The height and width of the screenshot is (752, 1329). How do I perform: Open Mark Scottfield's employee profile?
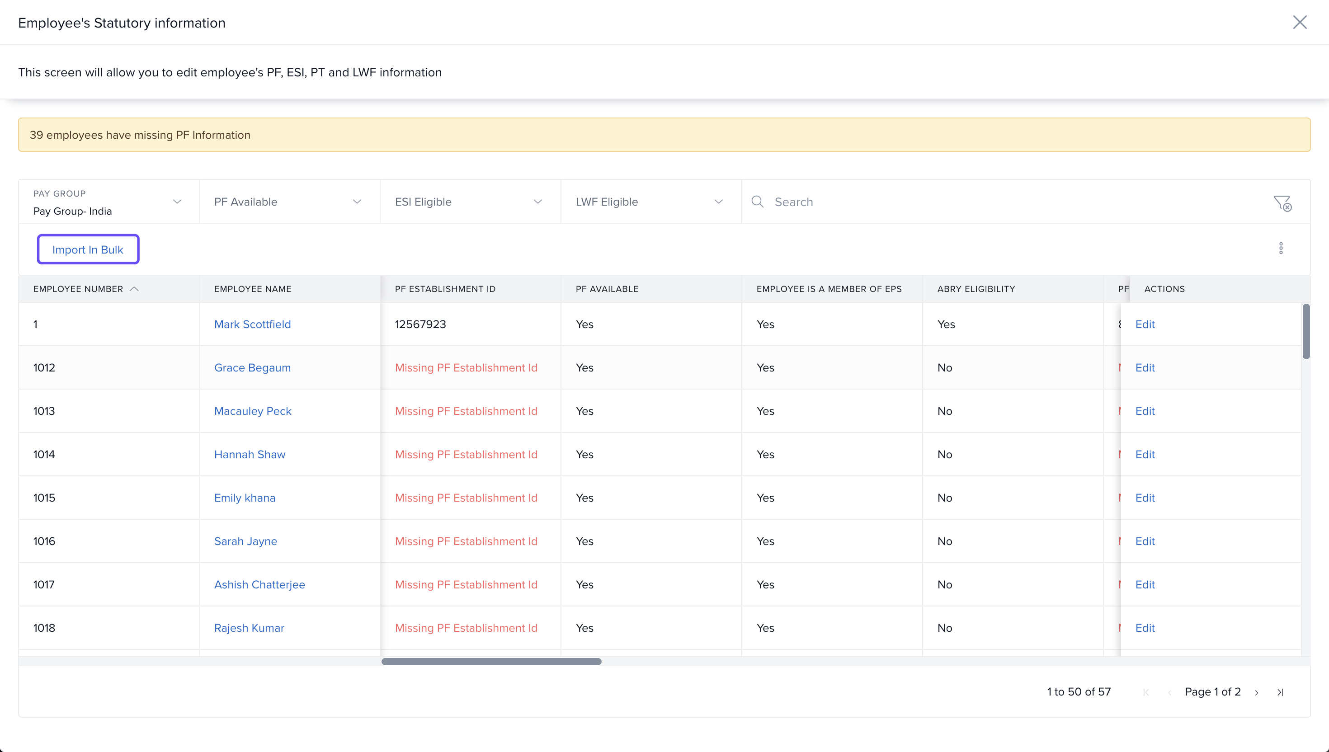(252, 324)
